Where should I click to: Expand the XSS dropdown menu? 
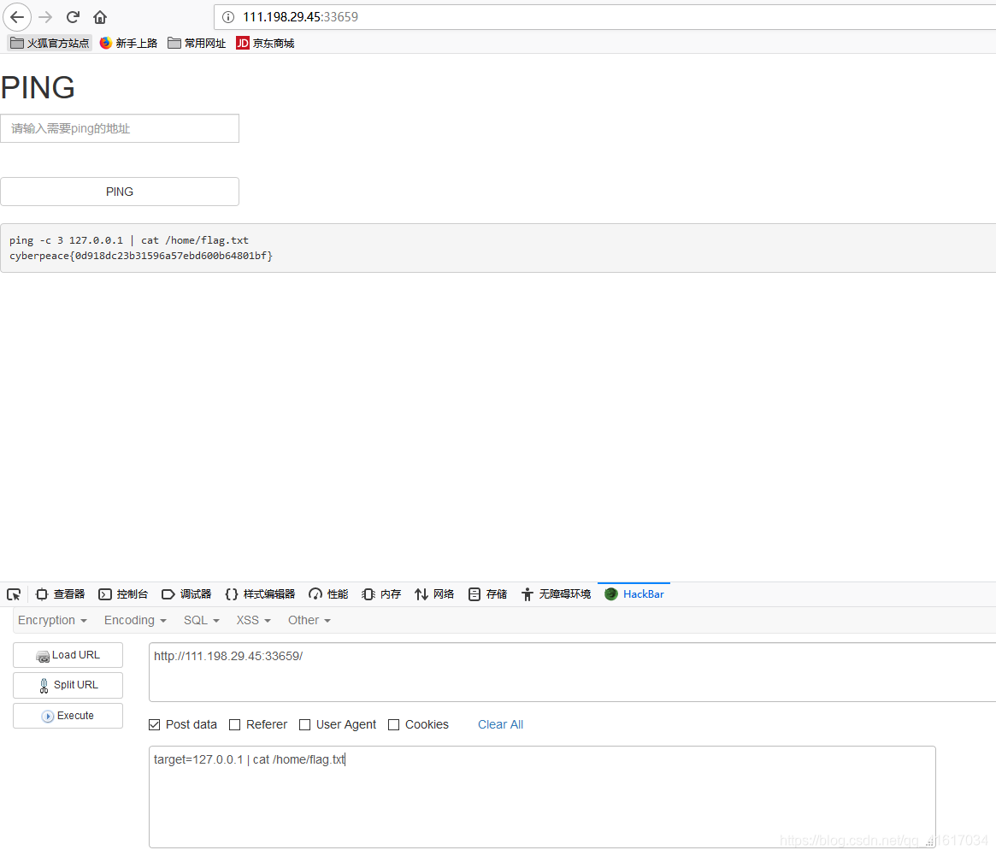coord(253,620)
